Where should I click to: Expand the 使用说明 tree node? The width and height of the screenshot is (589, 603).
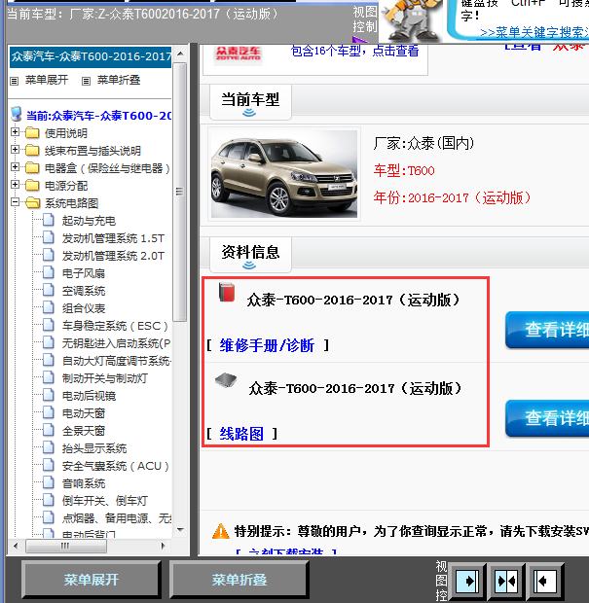coord(15,132)
